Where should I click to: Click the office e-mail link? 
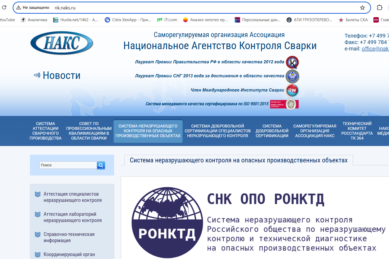click(x=375, y=49)
